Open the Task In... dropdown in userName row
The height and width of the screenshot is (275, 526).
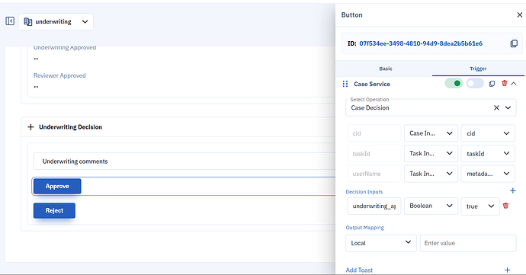[x=431, y=174]
